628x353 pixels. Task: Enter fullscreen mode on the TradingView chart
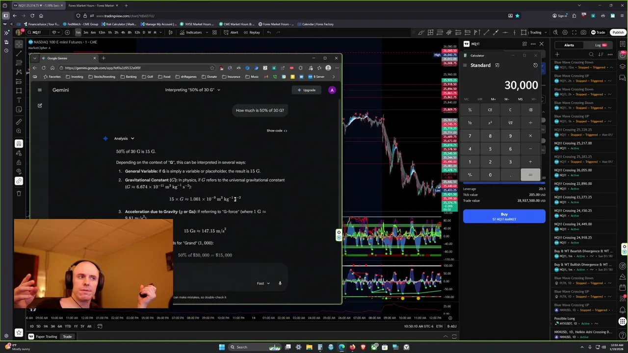point(574,32)
